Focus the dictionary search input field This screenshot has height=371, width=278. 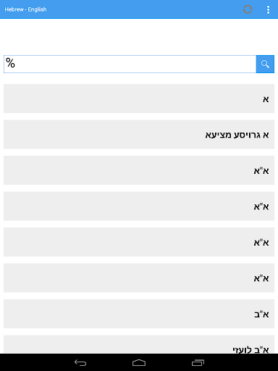coord(130,64)
